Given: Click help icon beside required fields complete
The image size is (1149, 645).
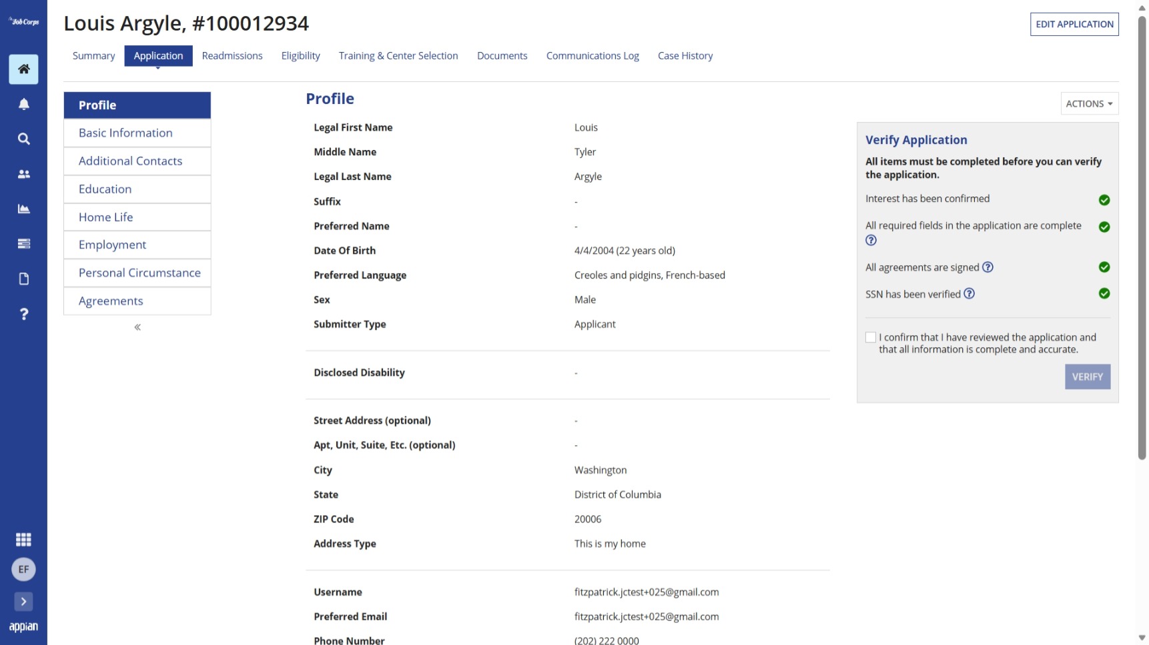Looking at the screenshot, I should (x=871, y=241).
